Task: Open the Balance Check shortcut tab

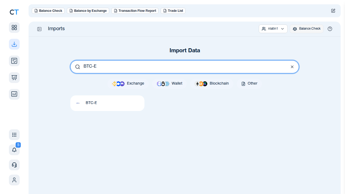Action: [x=48, y=11]
